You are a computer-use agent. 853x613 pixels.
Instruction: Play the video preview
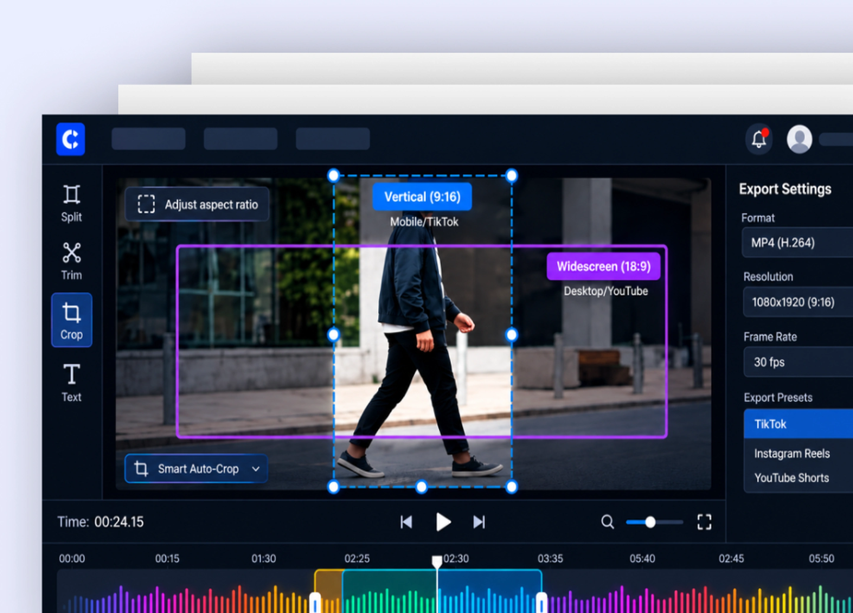(x=443, y=522)
